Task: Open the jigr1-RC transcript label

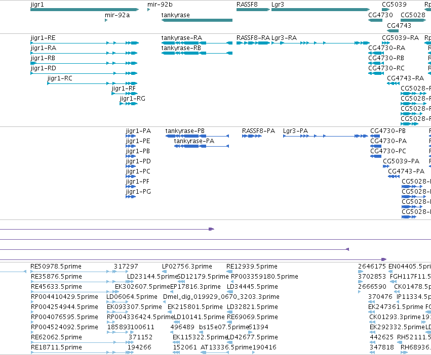Action: [60, 78]
